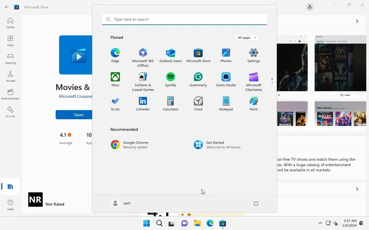Click the Windows Start button on taskbar
Screen dimensions: 369x230
(x=146, y=223)
